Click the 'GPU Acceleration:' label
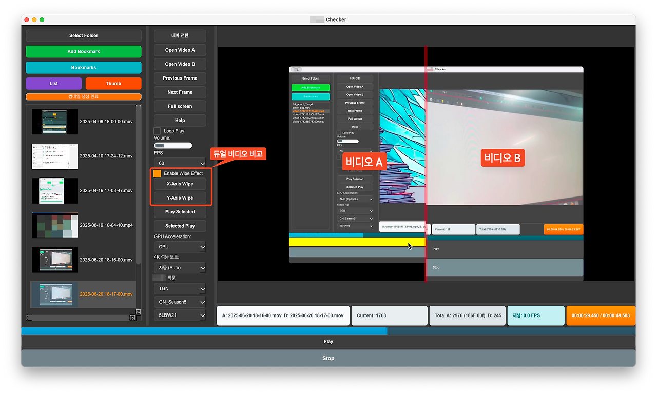The height and width of the screenshot is (395, 657). coord(172,236)
